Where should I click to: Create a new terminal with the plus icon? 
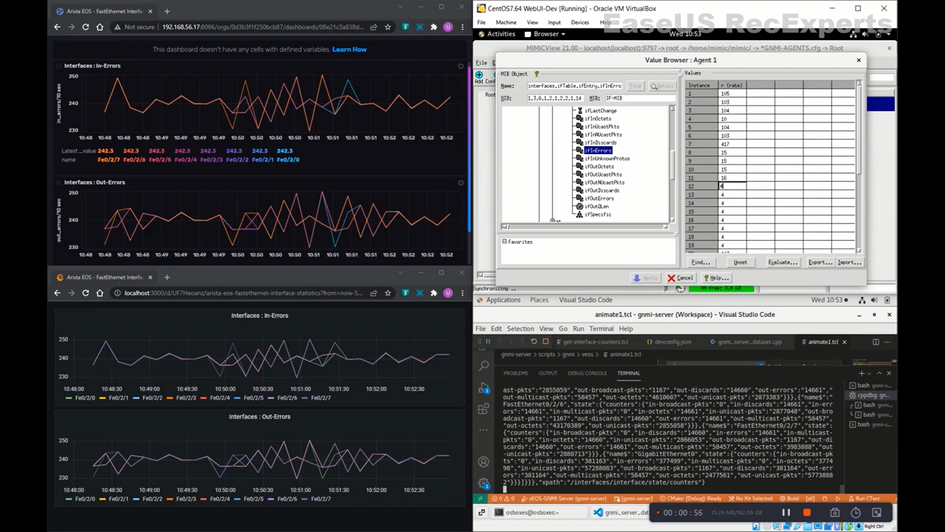click(861, 373)
